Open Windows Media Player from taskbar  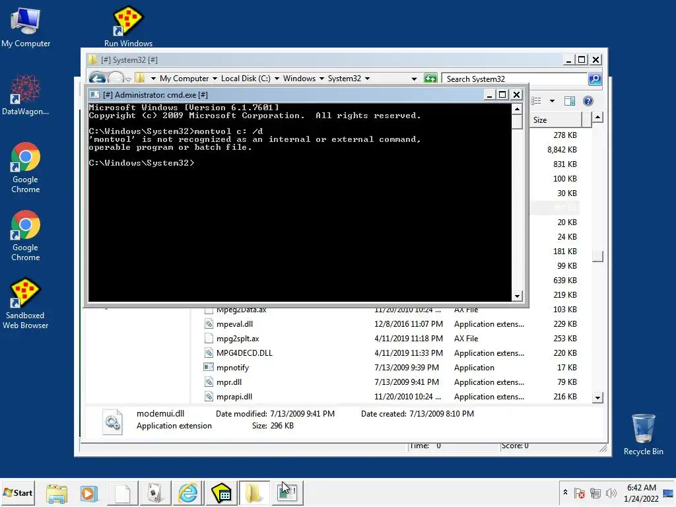[x=89, y=492]
